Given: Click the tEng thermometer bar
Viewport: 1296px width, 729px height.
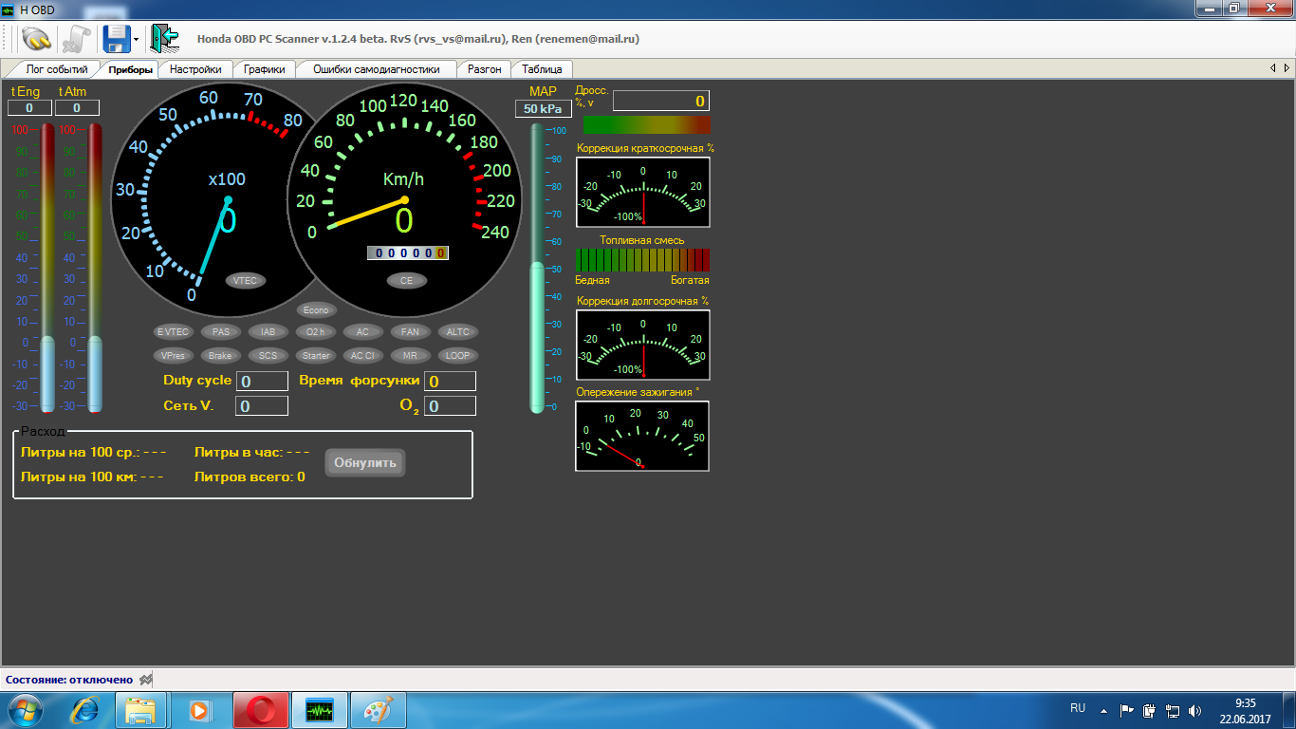Looking at the screenshot, I should pos(47,268).
